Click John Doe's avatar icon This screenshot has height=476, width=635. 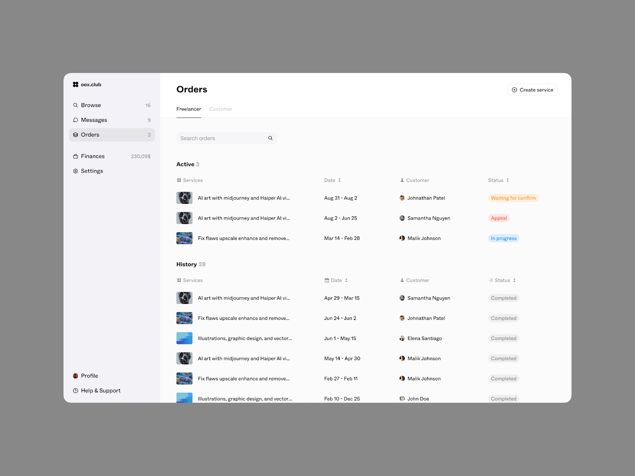(x=402, y=399)
